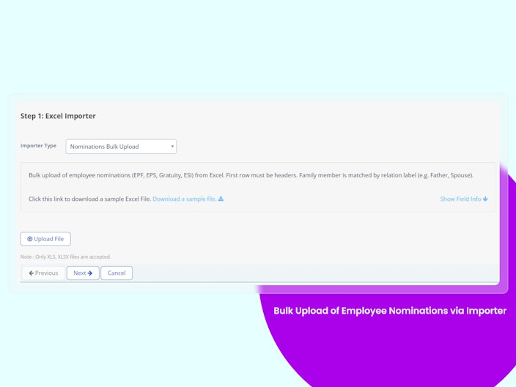
Task: Click the note about XLS, XLSX files
Action: tap(65, 257)
